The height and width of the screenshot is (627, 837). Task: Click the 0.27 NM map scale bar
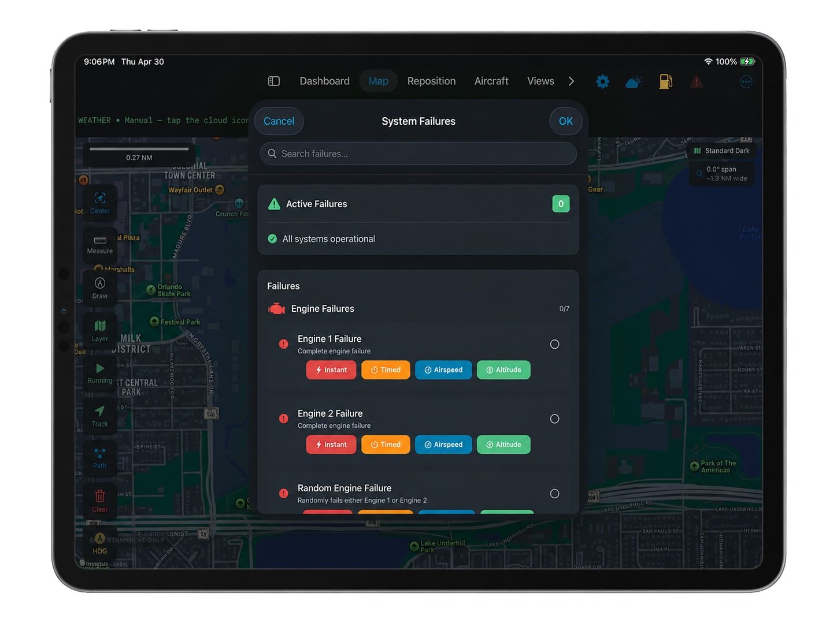click(139, 154)
